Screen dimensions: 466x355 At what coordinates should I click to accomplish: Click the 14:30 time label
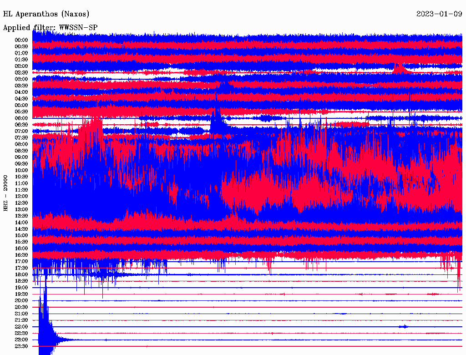pos(21,229)
